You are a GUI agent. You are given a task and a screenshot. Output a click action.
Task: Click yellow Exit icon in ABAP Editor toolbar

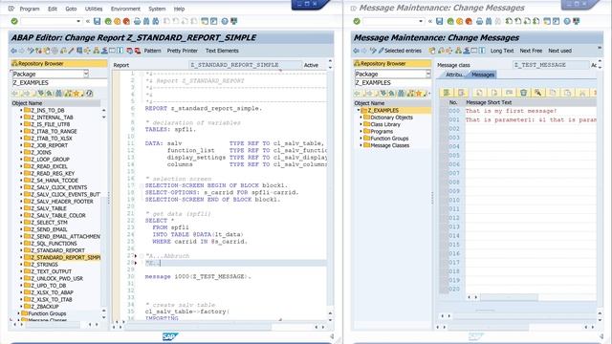(117, 21)
